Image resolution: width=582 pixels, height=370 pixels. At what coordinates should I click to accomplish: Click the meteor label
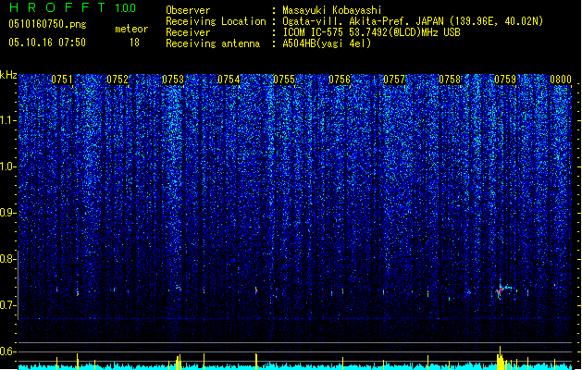pos(131,29)
